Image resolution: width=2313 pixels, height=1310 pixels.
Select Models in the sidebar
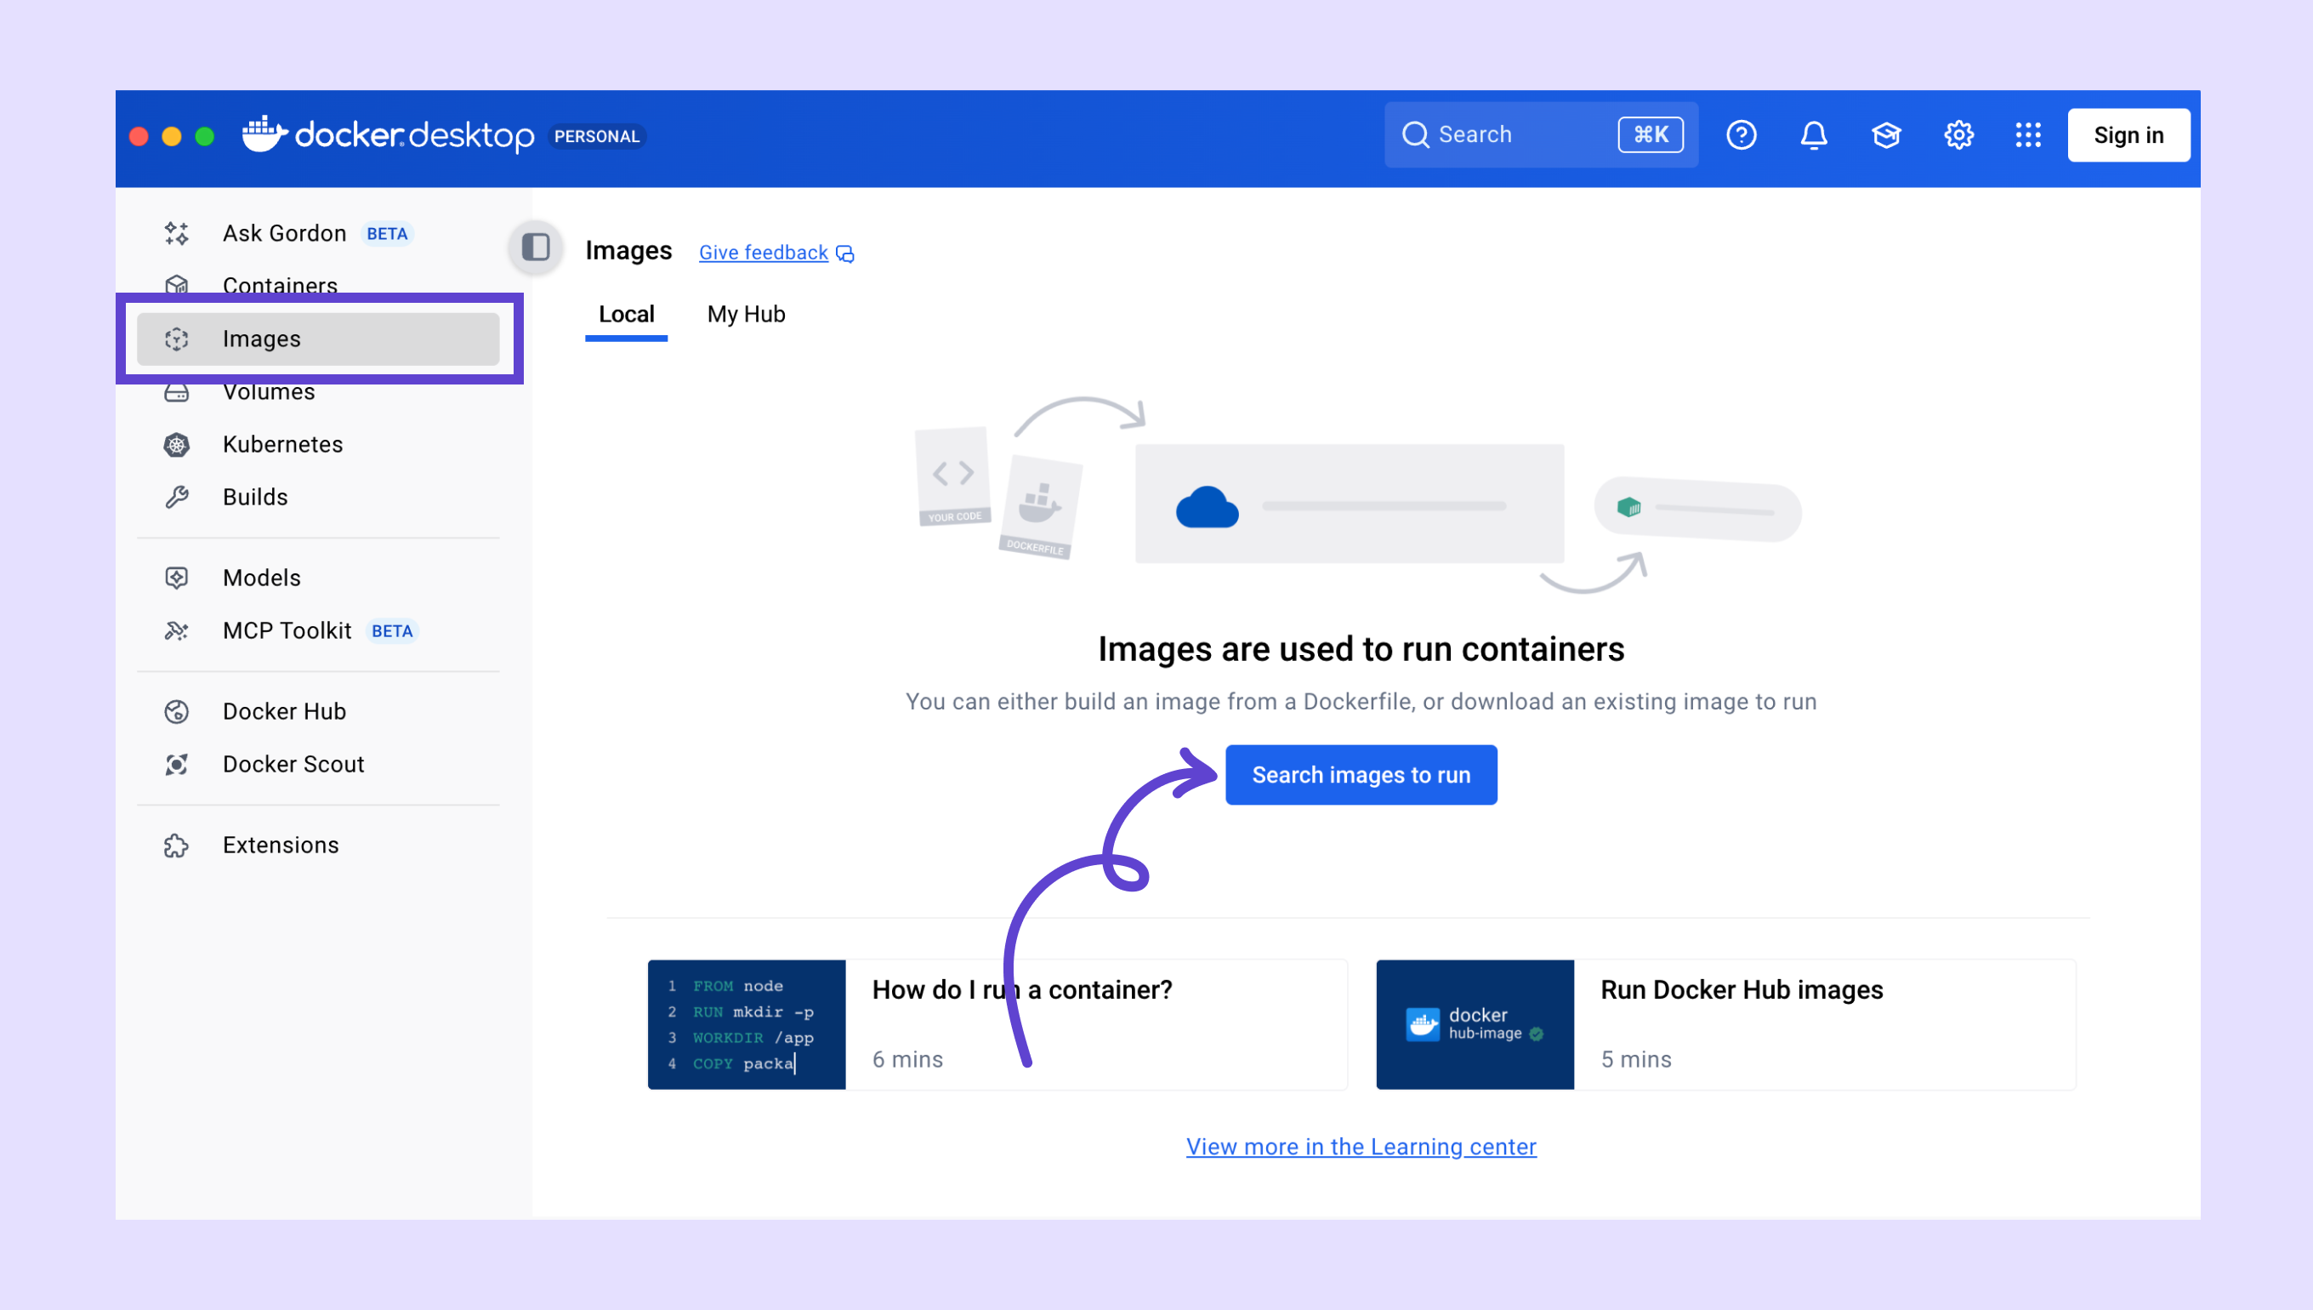(262, 578)
